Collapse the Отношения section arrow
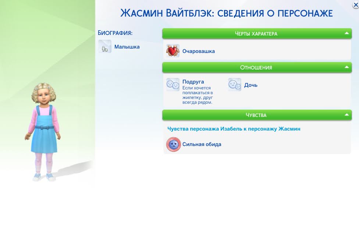359x238 pixels. point(346,67)
